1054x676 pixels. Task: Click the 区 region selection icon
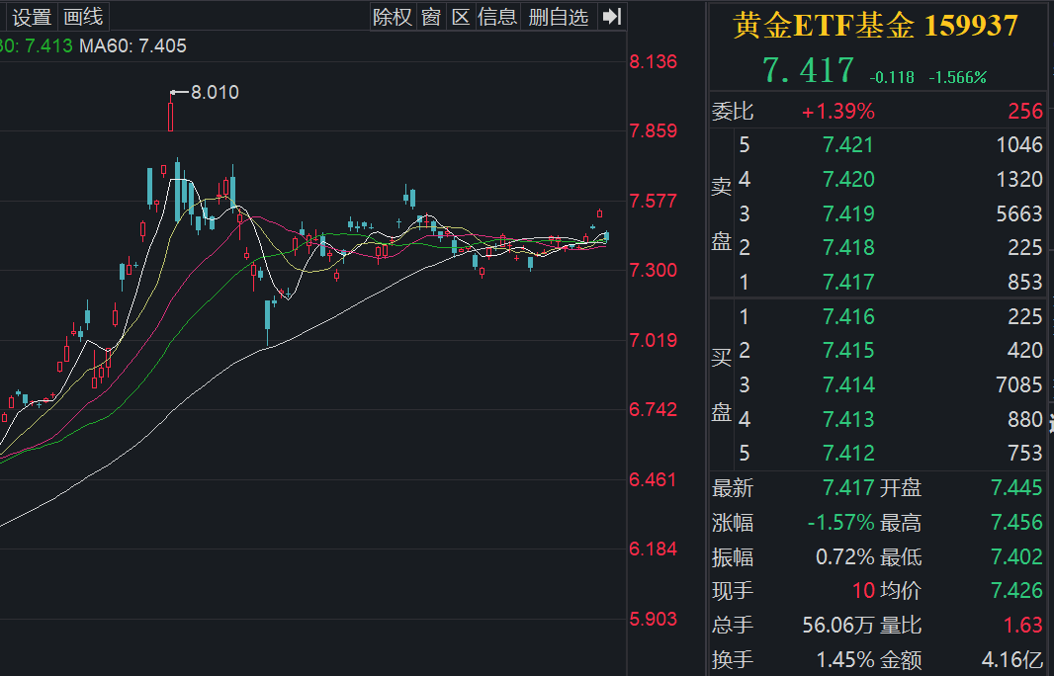(461, 17)
